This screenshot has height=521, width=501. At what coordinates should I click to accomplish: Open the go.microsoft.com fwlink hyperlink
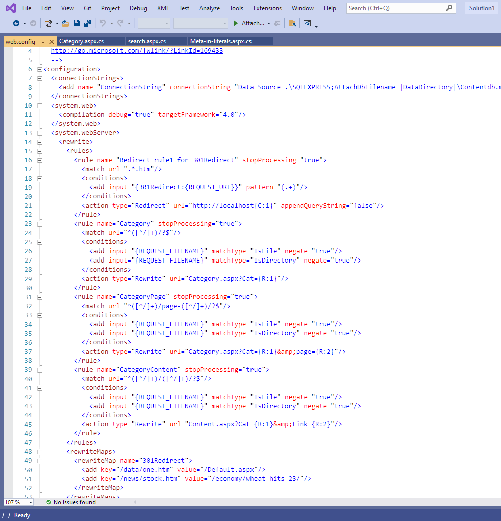coord(137,51)
